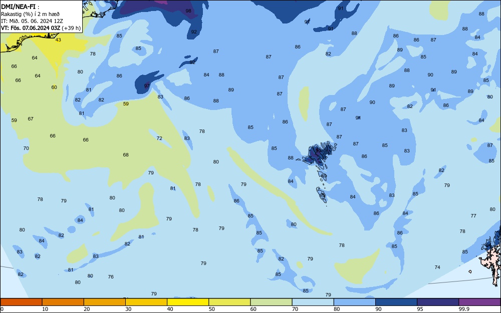
Task: Click the 20–30 amber legend swatch
Action: tap(105, 302)
